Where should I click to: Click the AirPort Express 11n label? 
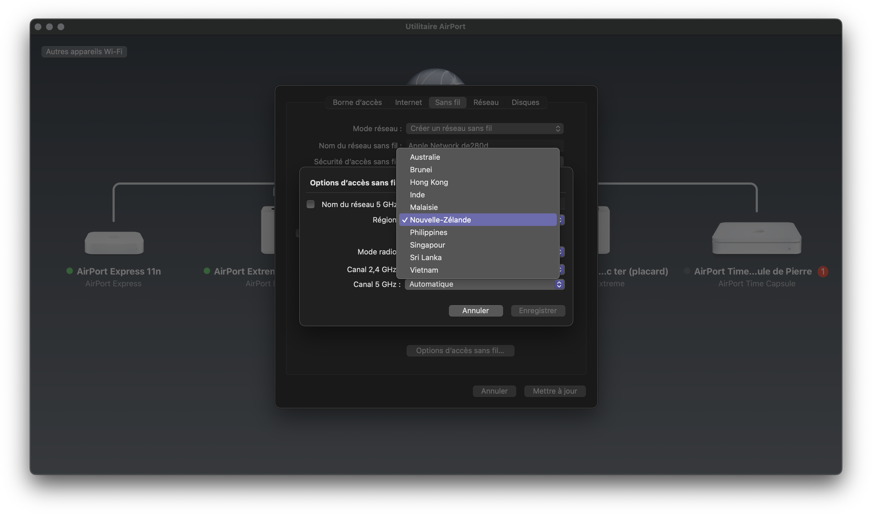(119, 271)
